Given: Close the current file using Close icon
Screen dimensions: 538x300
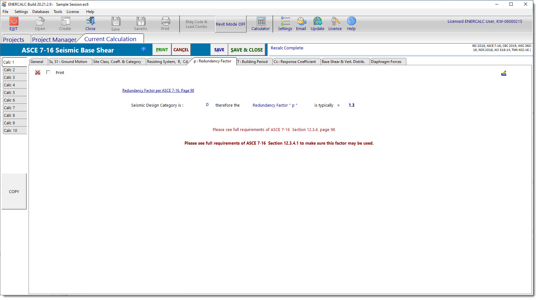Looking at the screenshot, I should pos(90,21).
